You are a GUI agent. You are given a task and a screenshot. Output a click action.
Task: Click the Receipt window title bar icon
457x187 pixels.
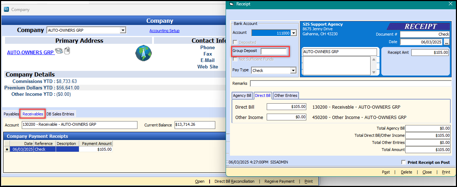click(231, 4)
